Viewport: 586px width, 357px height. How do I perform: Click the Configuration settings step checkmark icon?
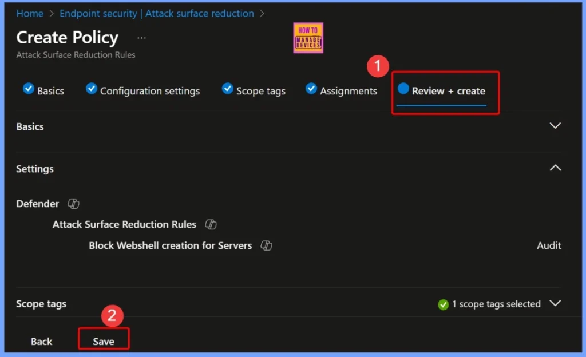point(91,89)
